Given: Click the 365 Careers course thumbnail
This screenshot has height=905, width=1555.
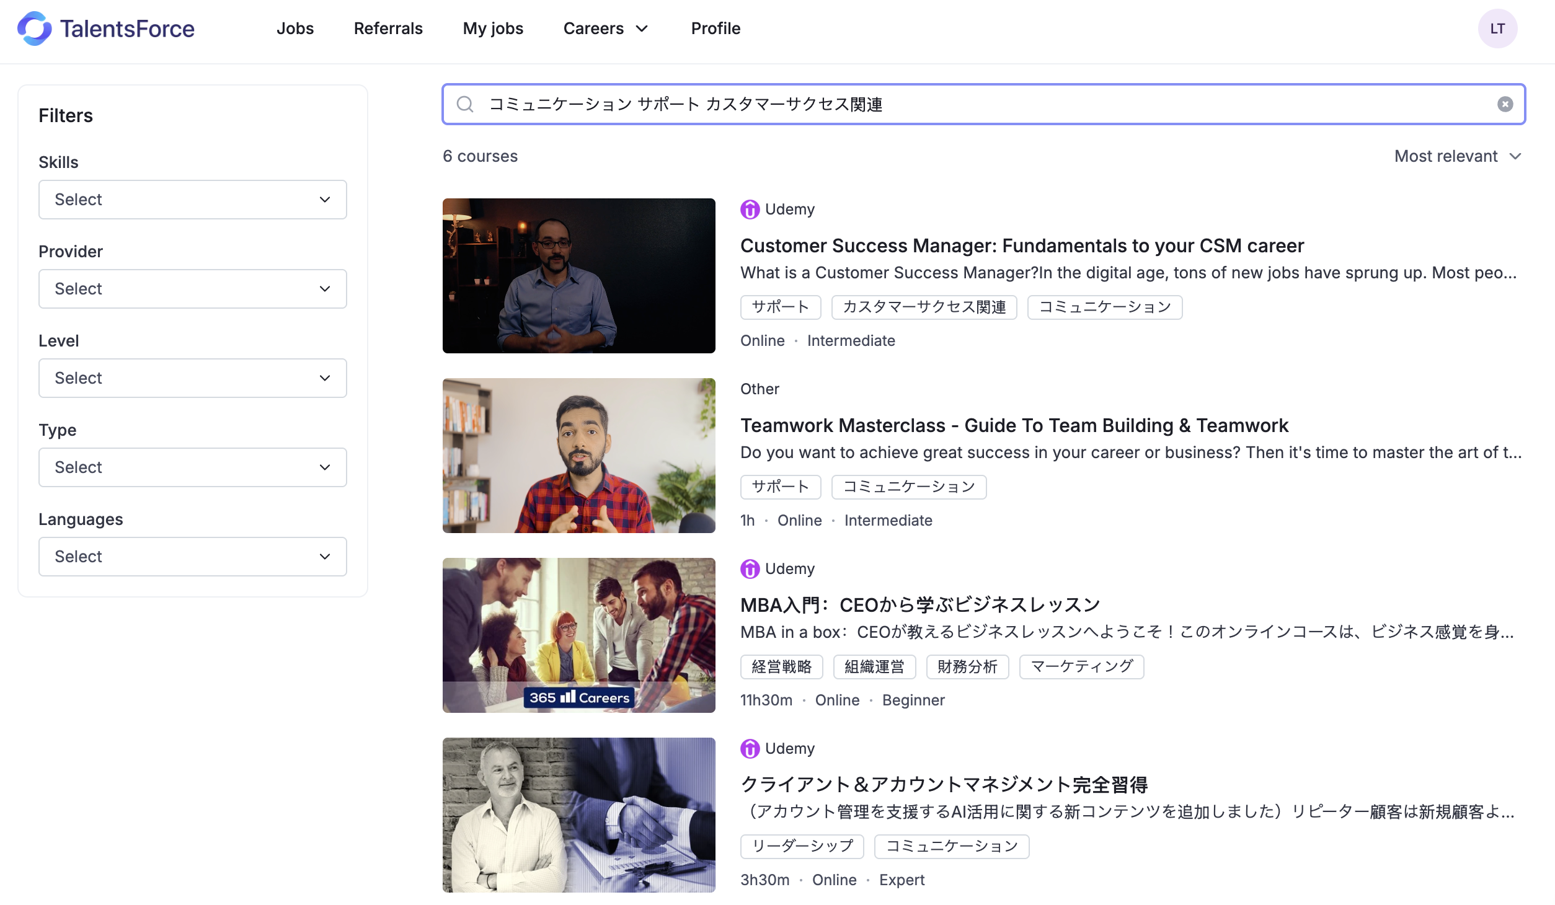Looking at the screenshot, I should click(578, 635).
